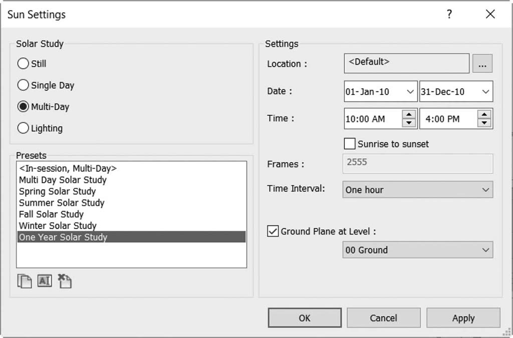Decrease the 4:00 PM end time

484,123
